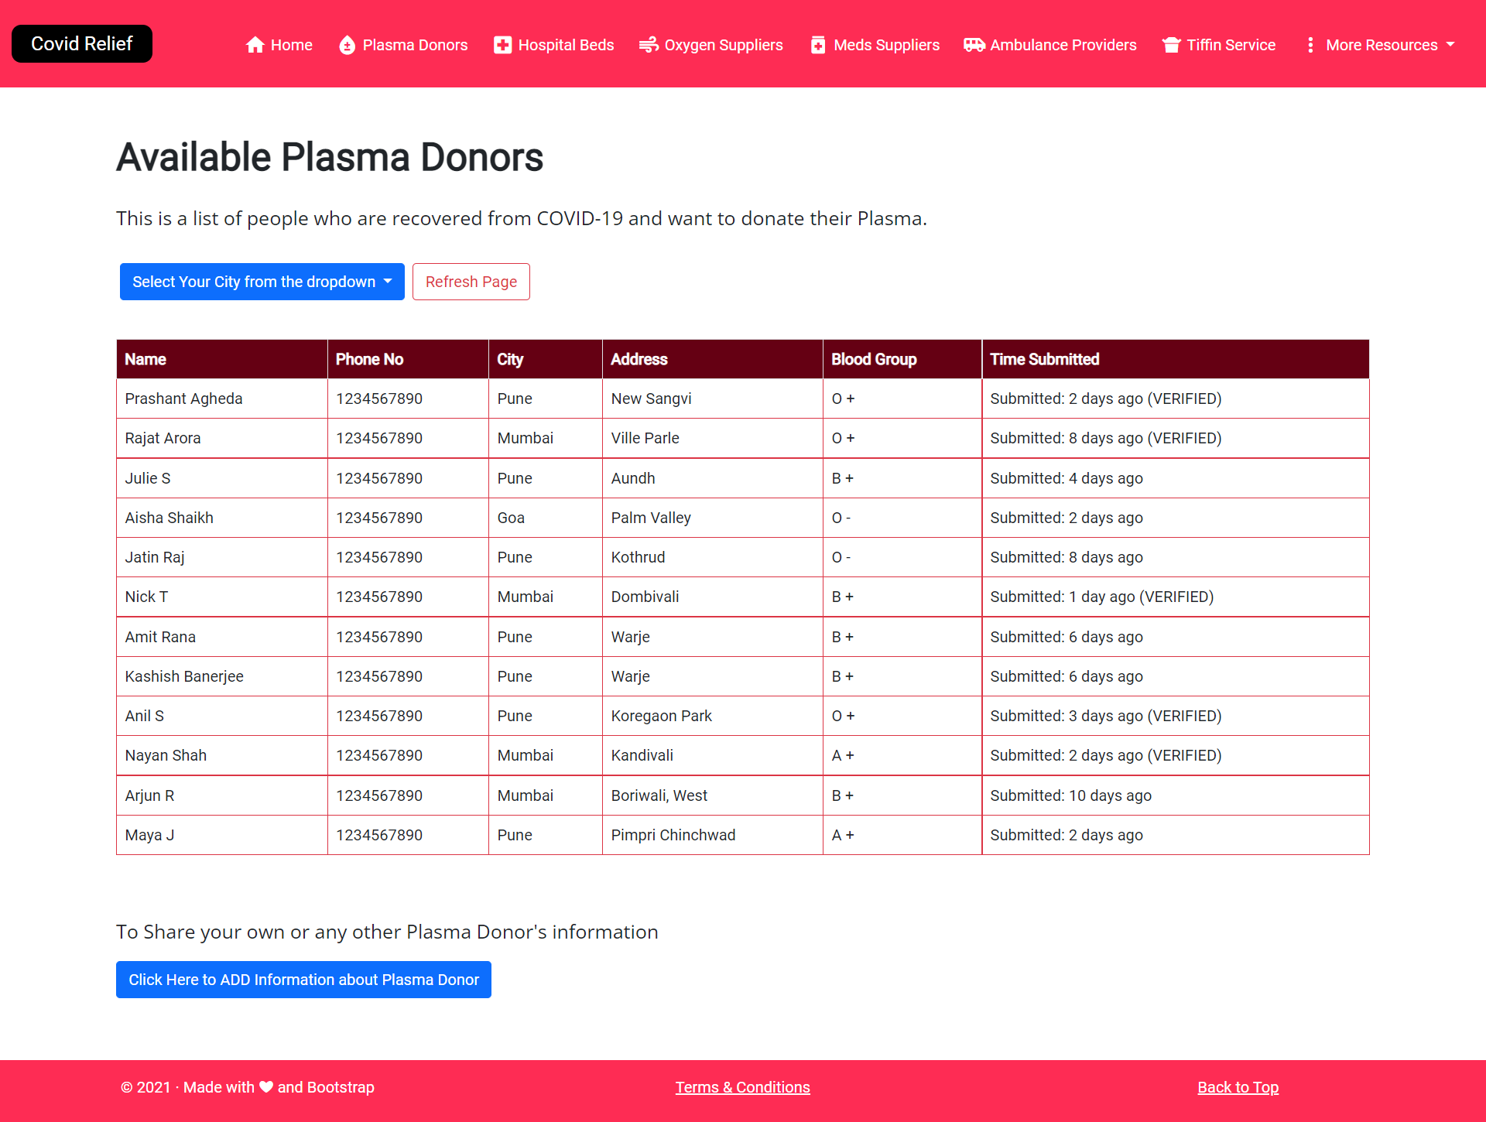This screenshot has width=1486, height=1122.
Task: Click the Back to Top link
Action: pyautogui.click(x=1238, y=1087)
